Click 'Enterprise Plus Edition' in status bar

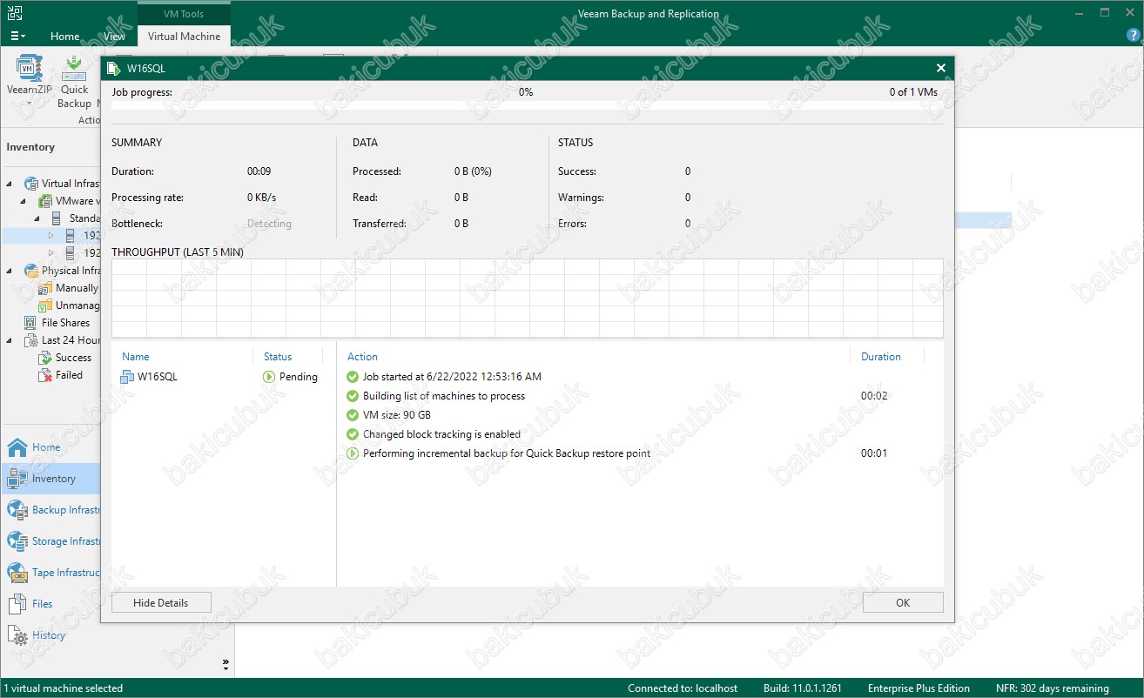coord(919,688)
